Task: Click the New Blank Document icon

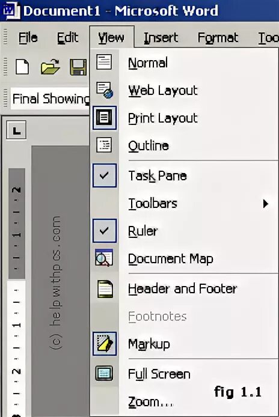Action: [22, 67]
